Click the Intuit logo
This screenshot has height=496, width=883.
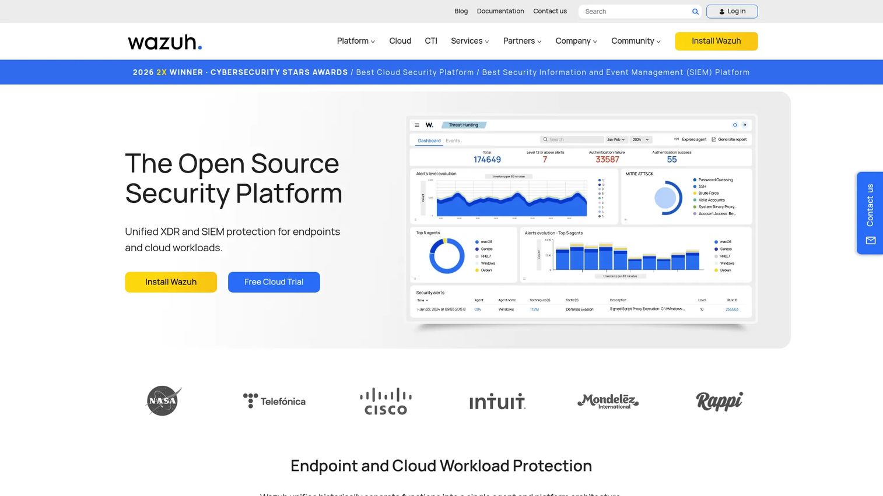(x=497, y=402)
